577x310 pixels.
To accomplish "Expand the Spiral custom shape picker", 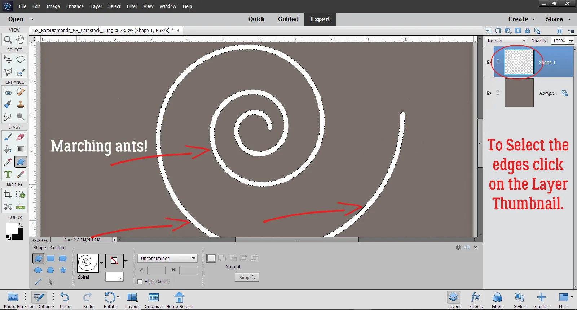I will 101,263.
